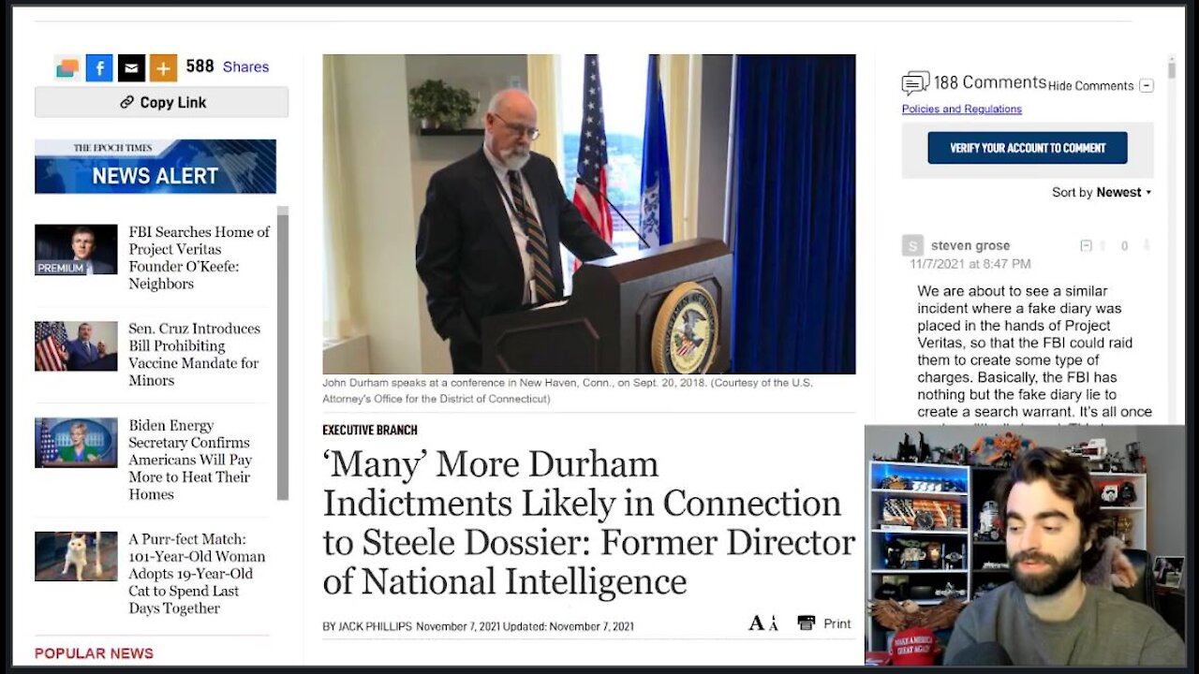Open more sharing options plus icon

(x=163, y=67)
